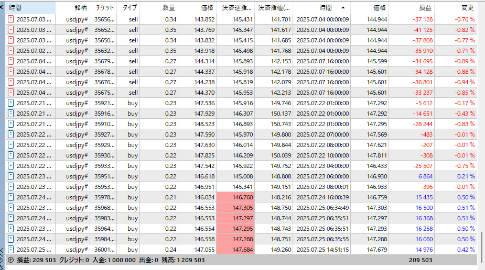Click the change value -0.94 %
Viewport: 485px width, 270px height.
click(x=465, y=82)
